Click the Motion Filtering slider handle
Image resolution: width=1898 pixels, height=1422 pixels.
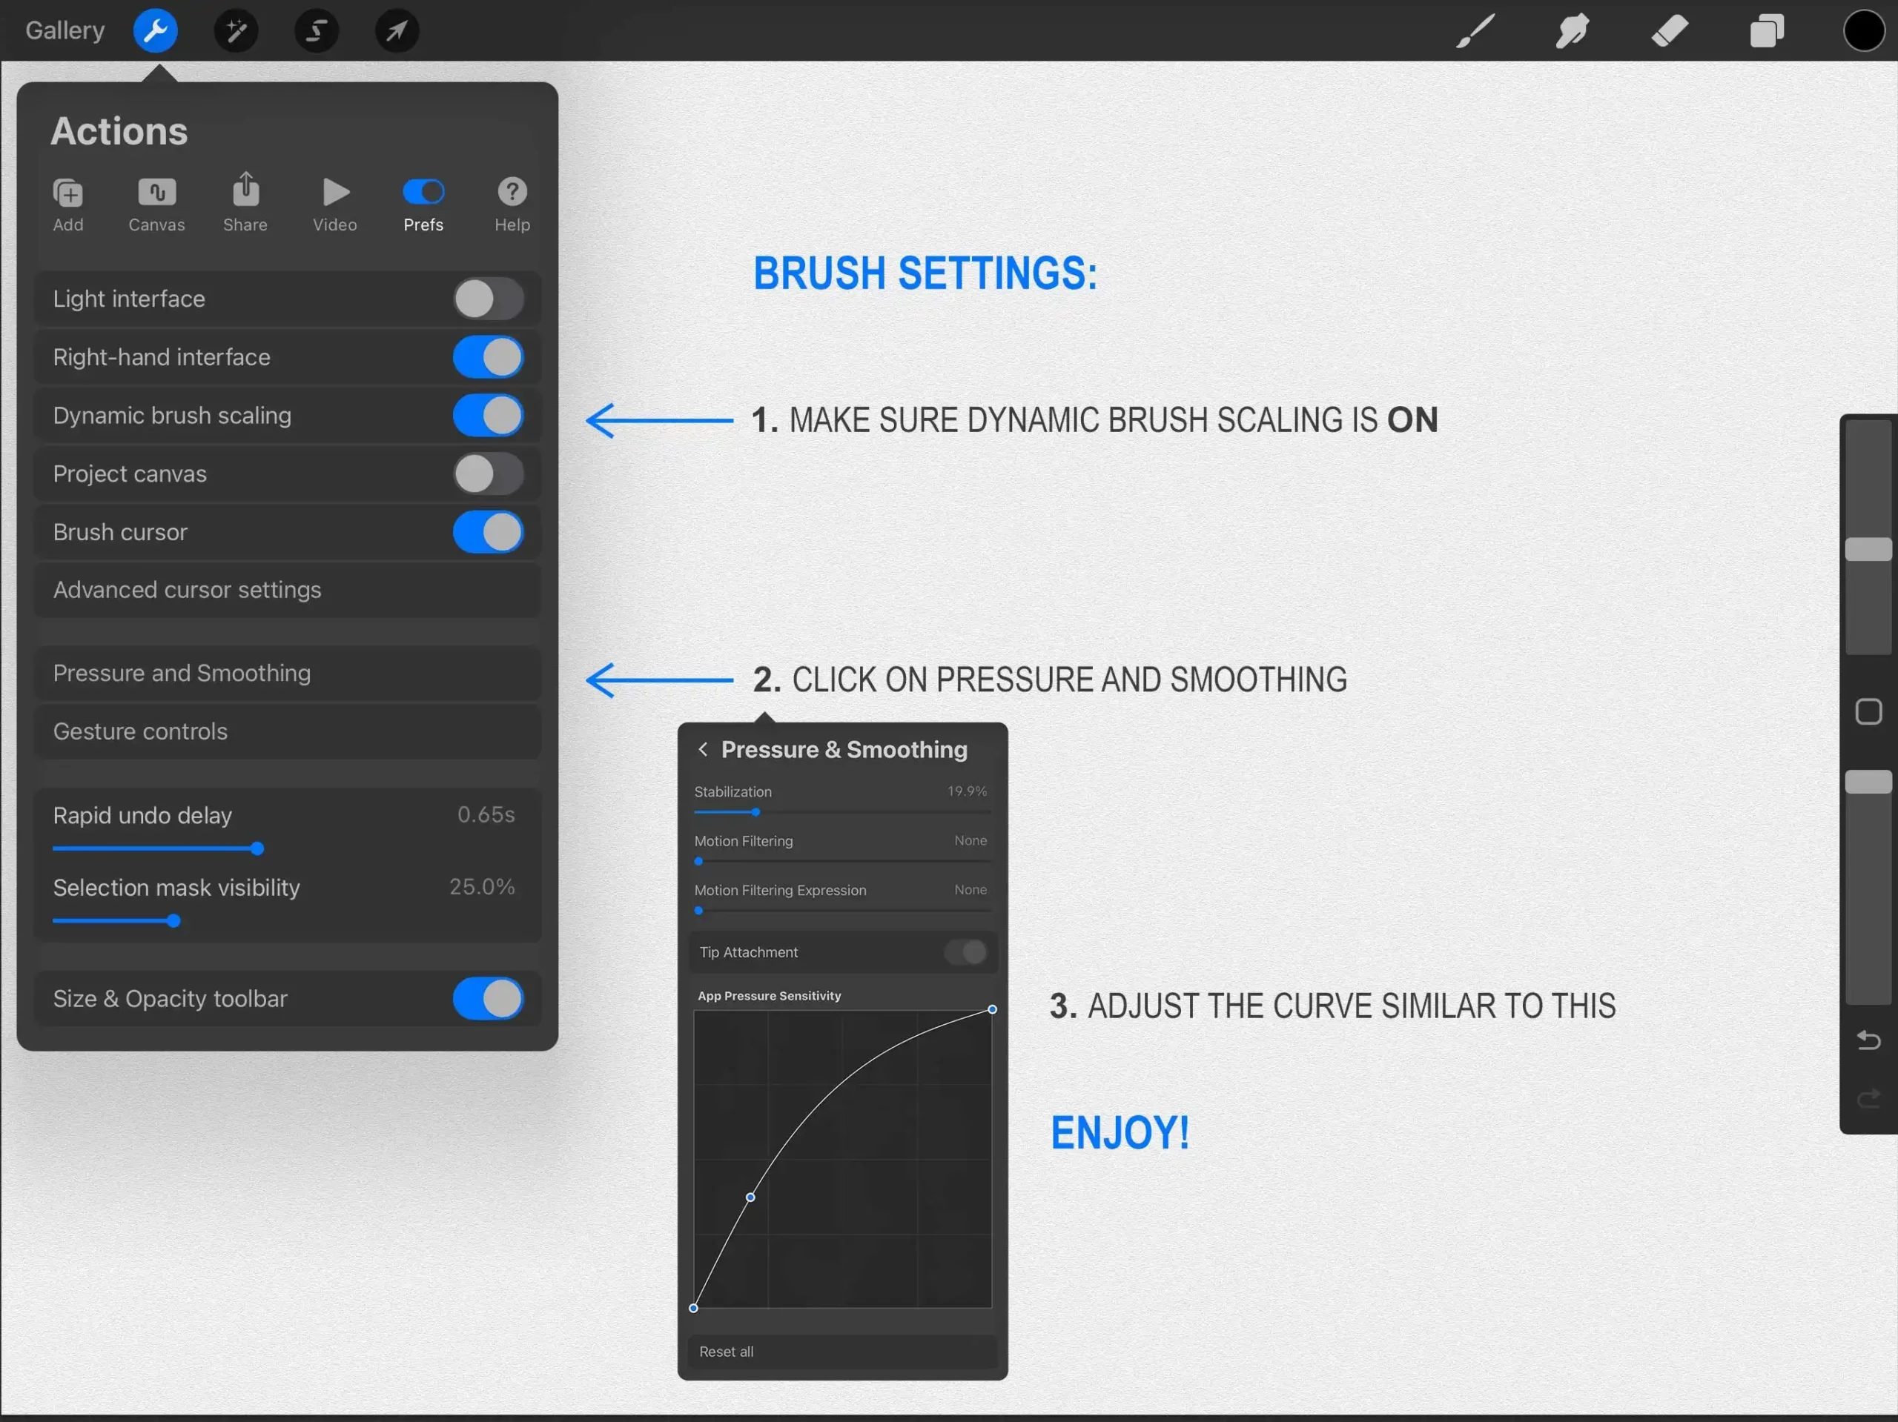(x=698, y=861)
